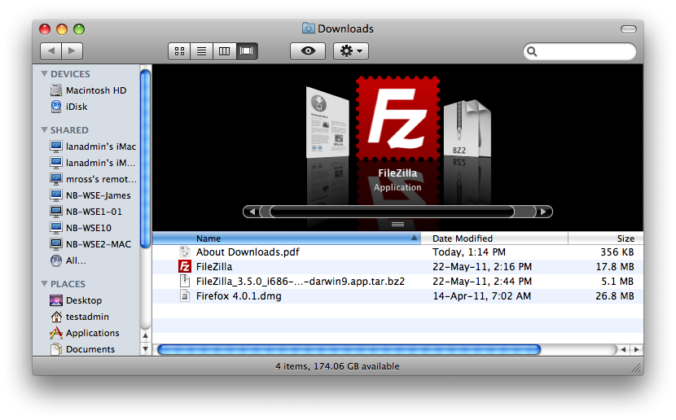Select the BZ2 archive cover in Cover Flow
The height and width of the screenshot is (420, 676).
pos(467,129)
